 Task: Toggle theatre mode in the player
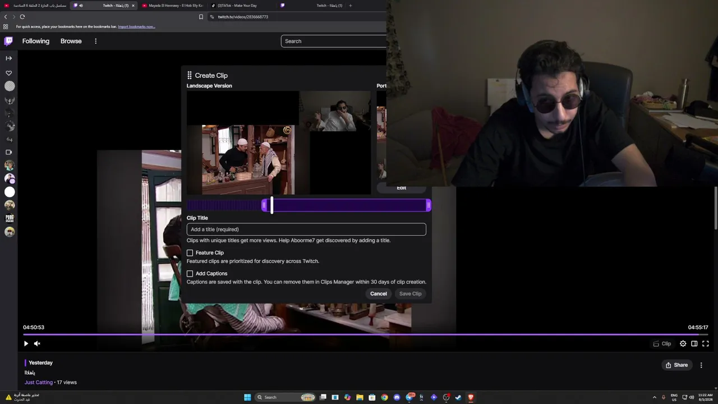click(694, 343)
